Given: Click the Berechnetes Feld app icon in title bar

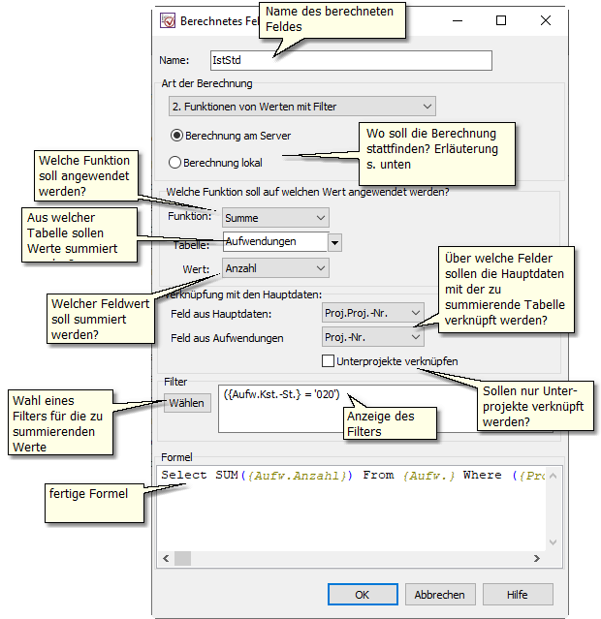Looking at the screenshot, I should pyautogui.click(x=168, y=20).
